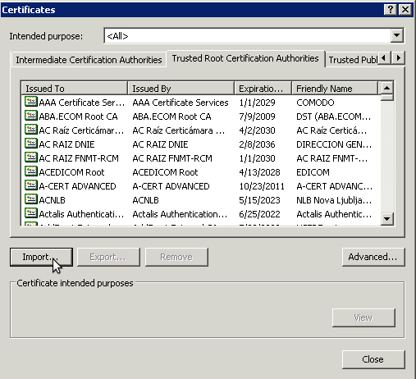The image size is (416, 379).
Task: Click the Import button
Action: [41, 257]
